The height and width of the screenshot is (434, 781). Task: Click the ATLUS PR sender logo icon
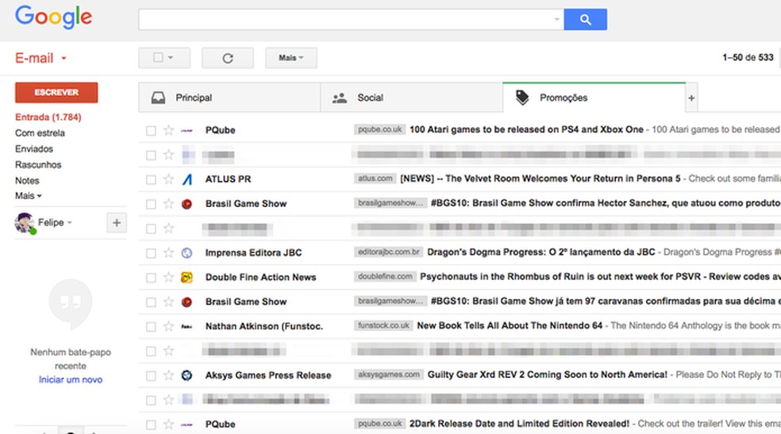point(187,179)
